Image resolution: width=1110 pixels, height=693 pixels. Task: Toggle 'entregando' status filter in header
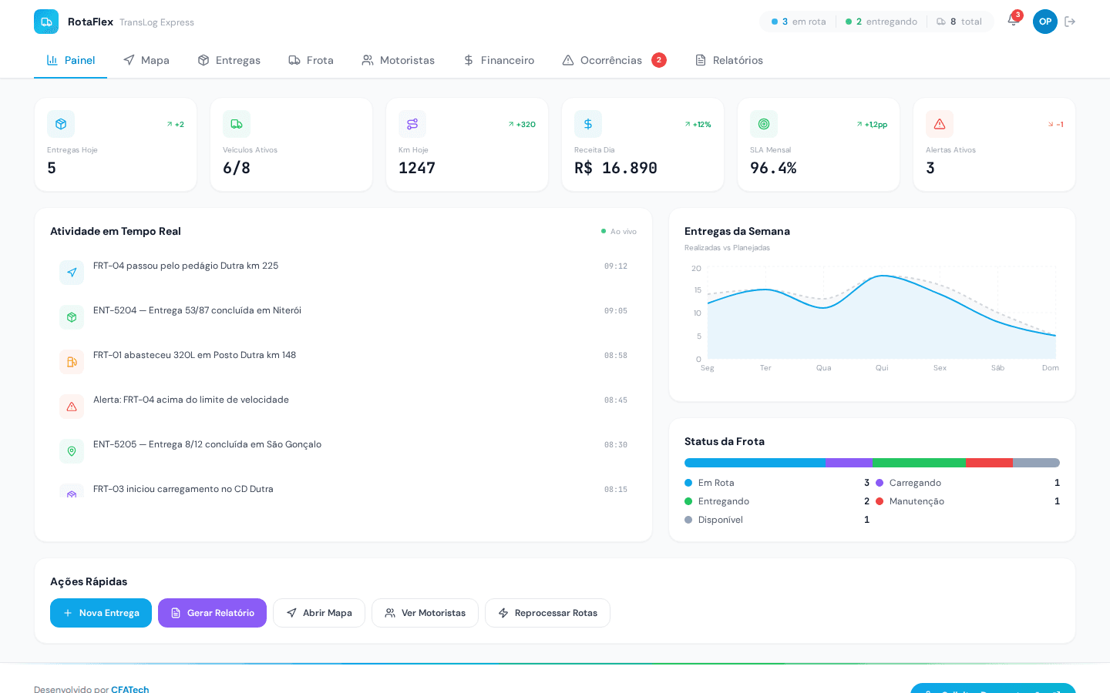point(881,22)
